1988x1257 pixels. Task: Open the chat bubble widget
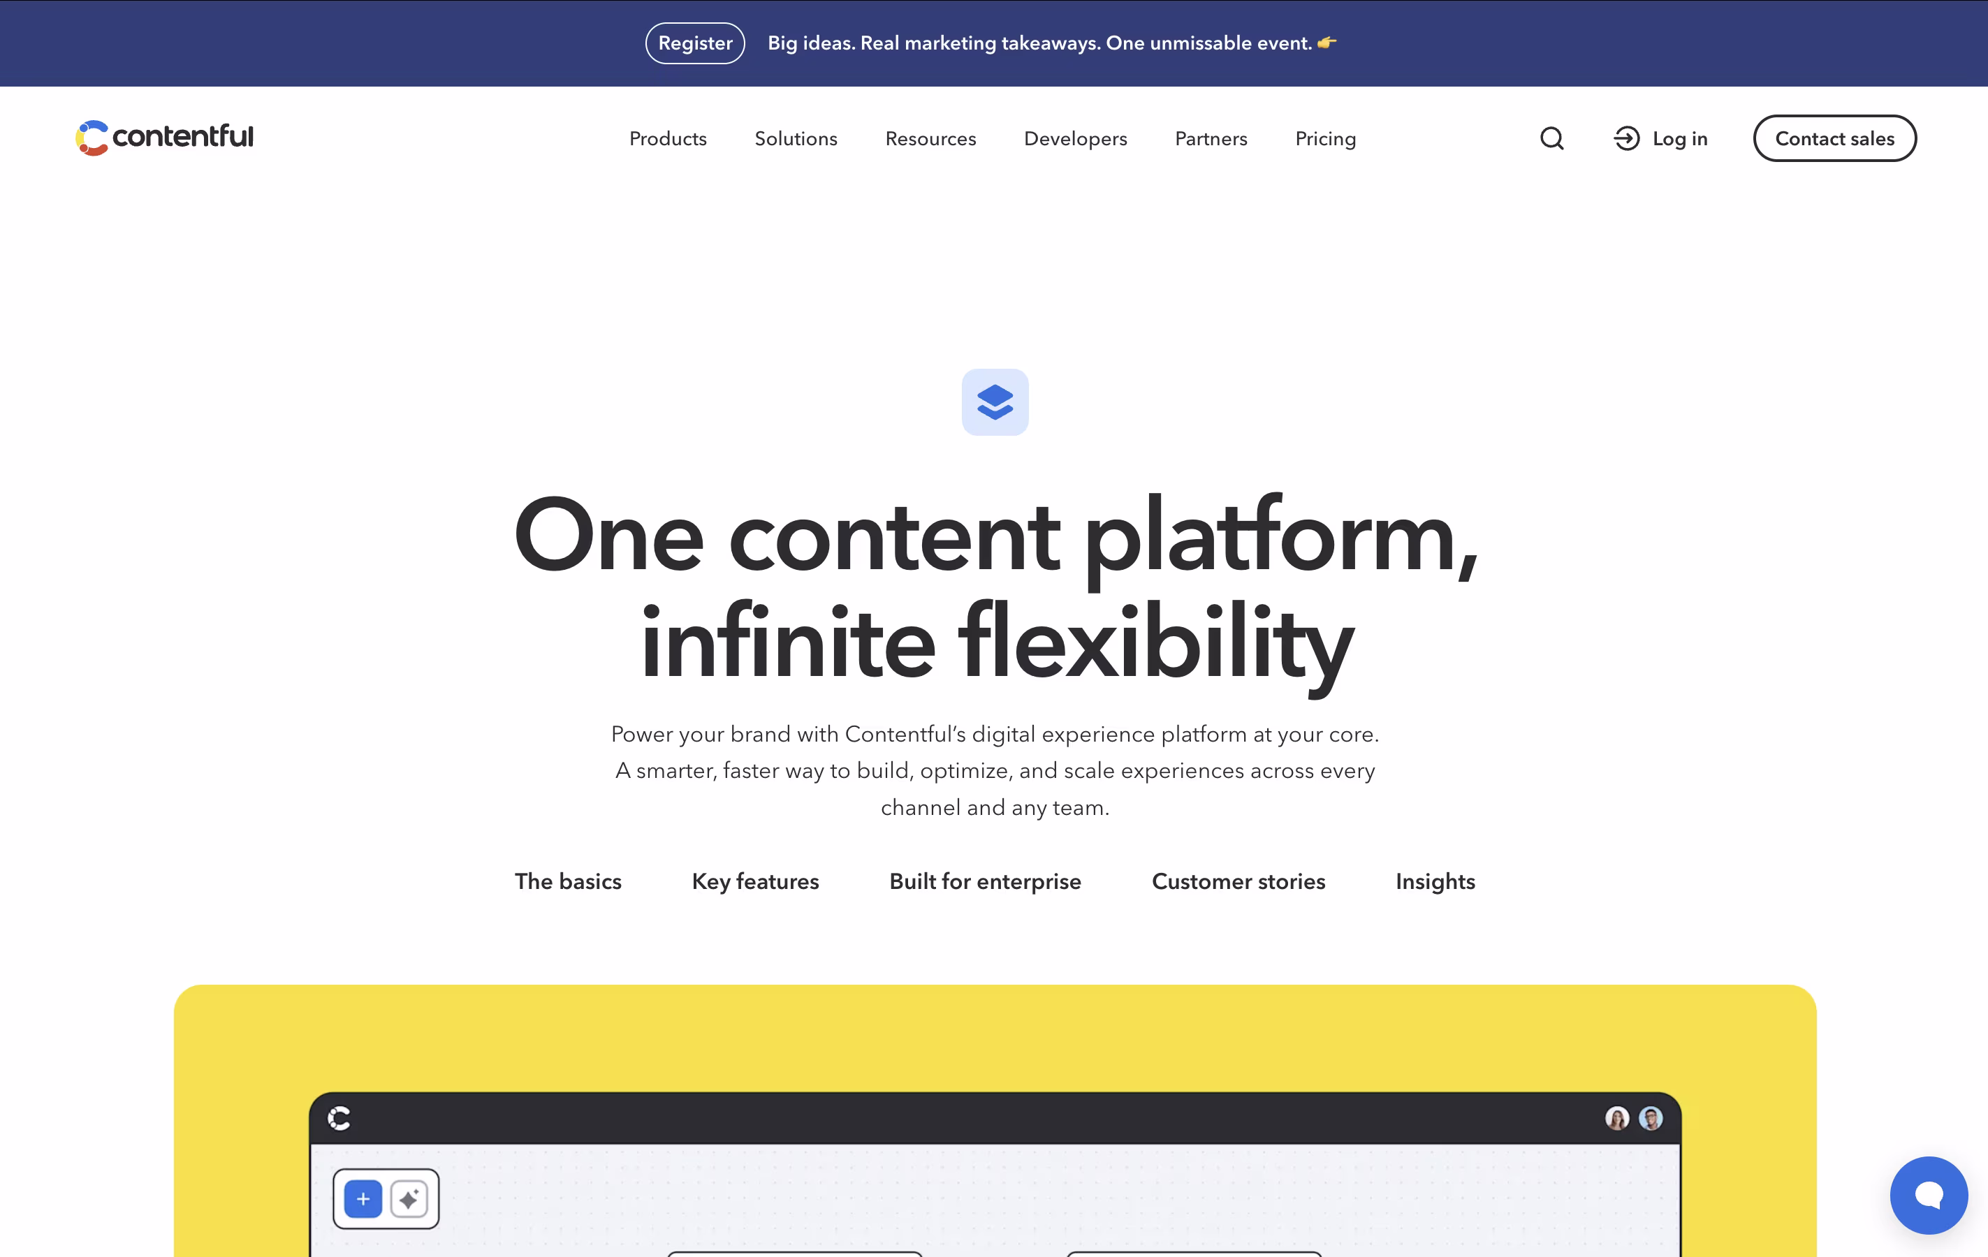pos(1929,1195)
